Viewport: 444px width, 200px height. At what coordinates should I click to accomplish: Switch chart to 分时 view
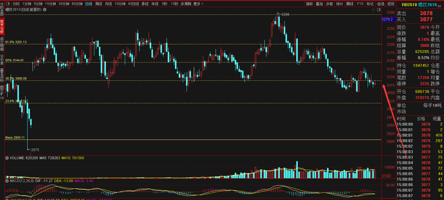click(16, 4)
